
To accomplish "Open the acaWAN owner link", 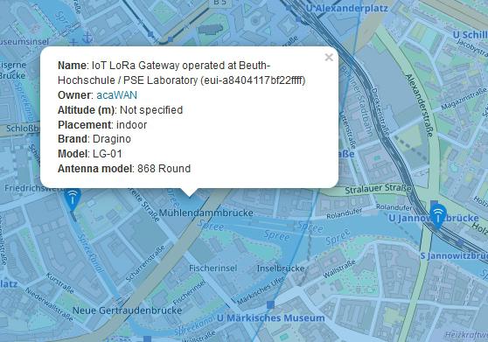I will point(116,95).
